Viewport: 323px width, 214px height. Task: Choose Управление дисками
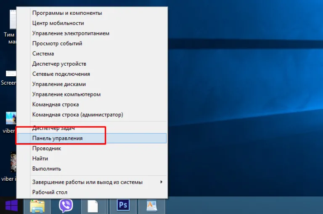click(x=92, y=84)
